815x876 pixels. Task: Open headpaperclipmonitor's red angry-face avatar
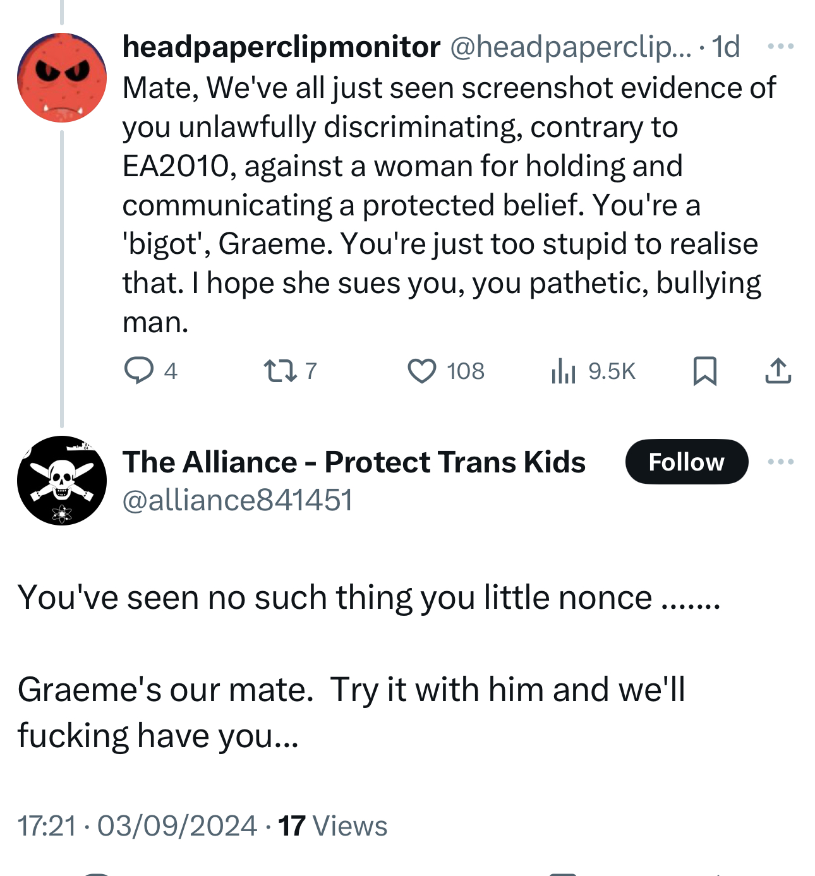pos(62,78)
